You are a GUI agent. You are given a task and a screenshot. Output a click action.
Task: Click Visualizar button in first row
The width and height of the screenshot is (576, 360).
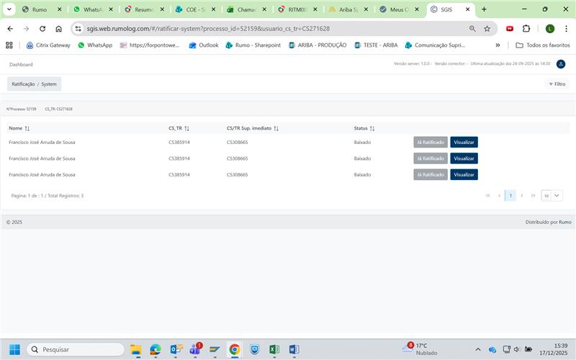pyautogui.click(x=464, y=142)
